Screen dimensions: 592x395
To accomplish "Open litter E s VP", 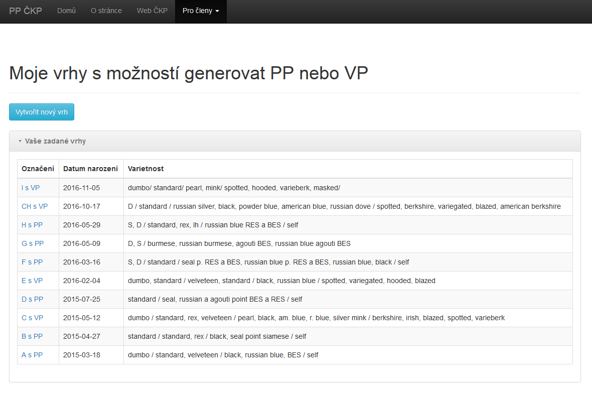I will (x=32, y=281).
